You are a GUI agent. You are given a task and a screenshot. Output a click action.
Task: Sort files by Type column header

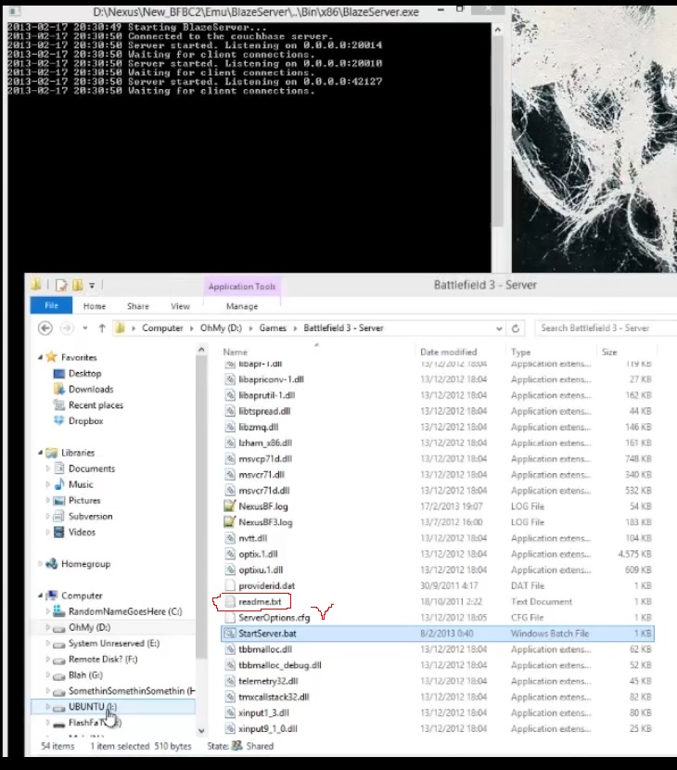(x=520, y=353)
